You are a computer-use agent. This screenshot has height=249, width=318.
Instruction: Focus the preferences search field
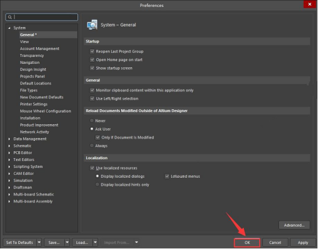41,17
